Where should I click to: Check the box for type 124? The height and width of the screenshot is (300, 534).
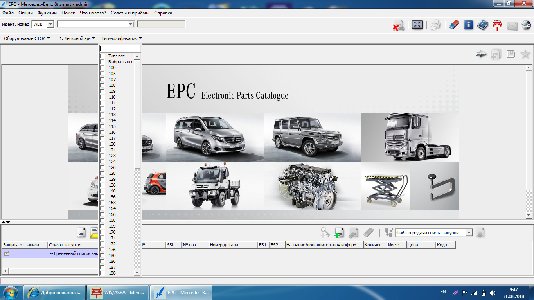[102, 162]
